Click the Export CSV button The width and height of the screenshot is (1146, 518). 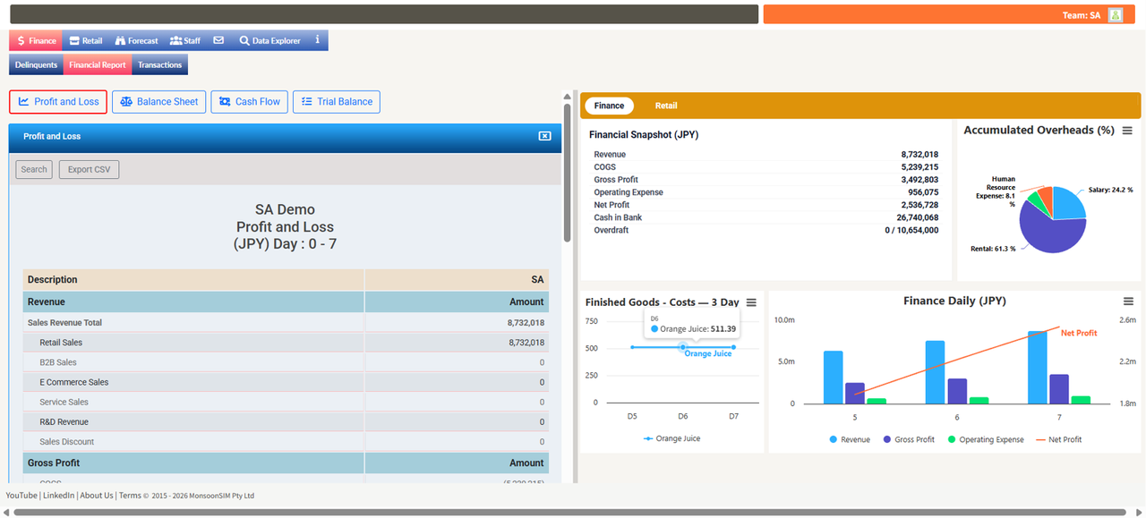coord(89,169)
